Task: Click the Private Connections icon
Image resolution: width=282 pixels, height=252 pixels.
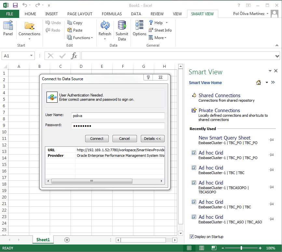Action: 194,110
